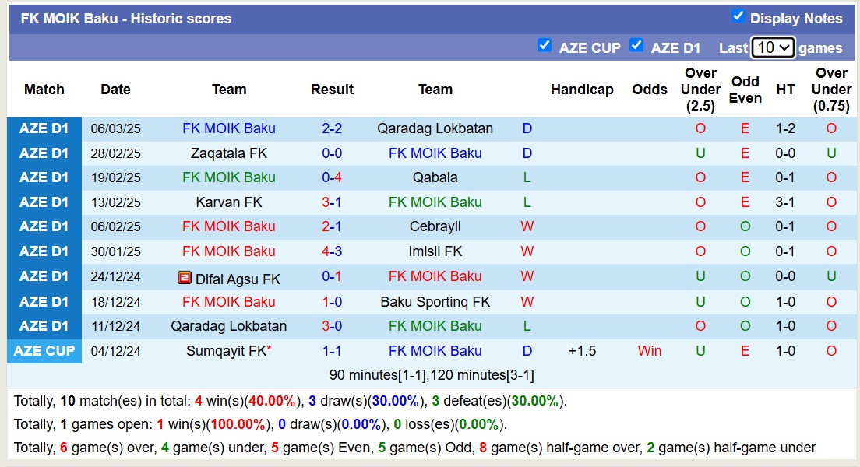This screenshot has height=467, width=860.
Task: Click the 1-1 result for Sumqayit FK match
Action: [332, 351]
